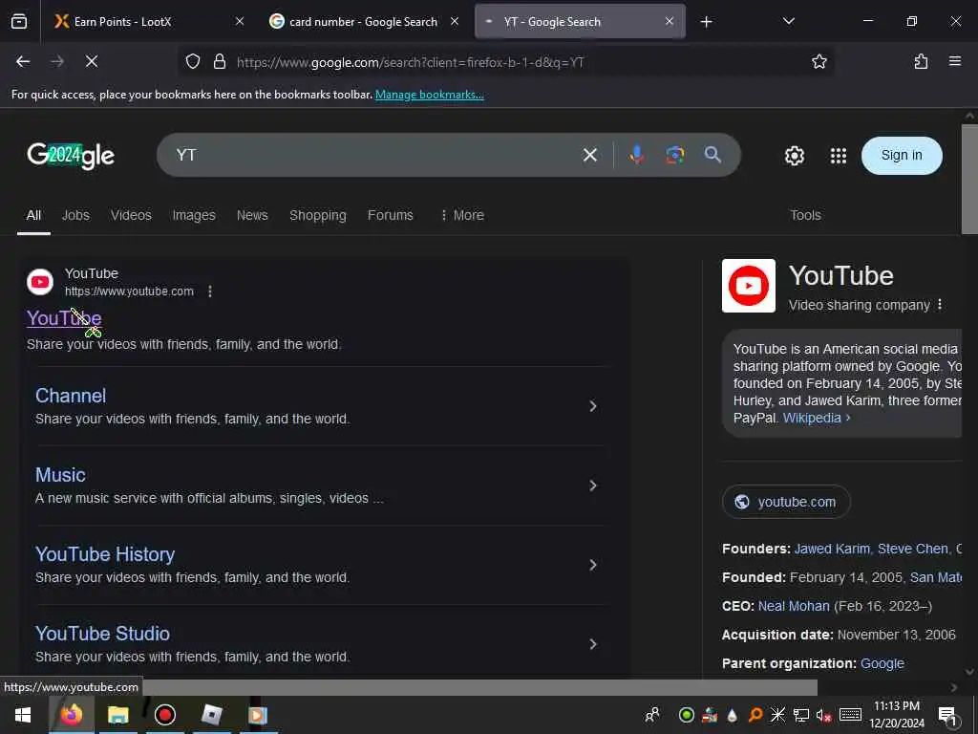Submit search with magnifier icon

point(712,155)
